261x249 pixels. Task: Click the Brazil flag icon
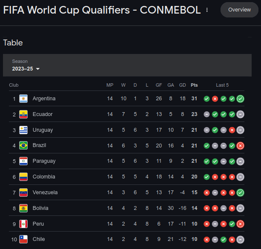23,145
